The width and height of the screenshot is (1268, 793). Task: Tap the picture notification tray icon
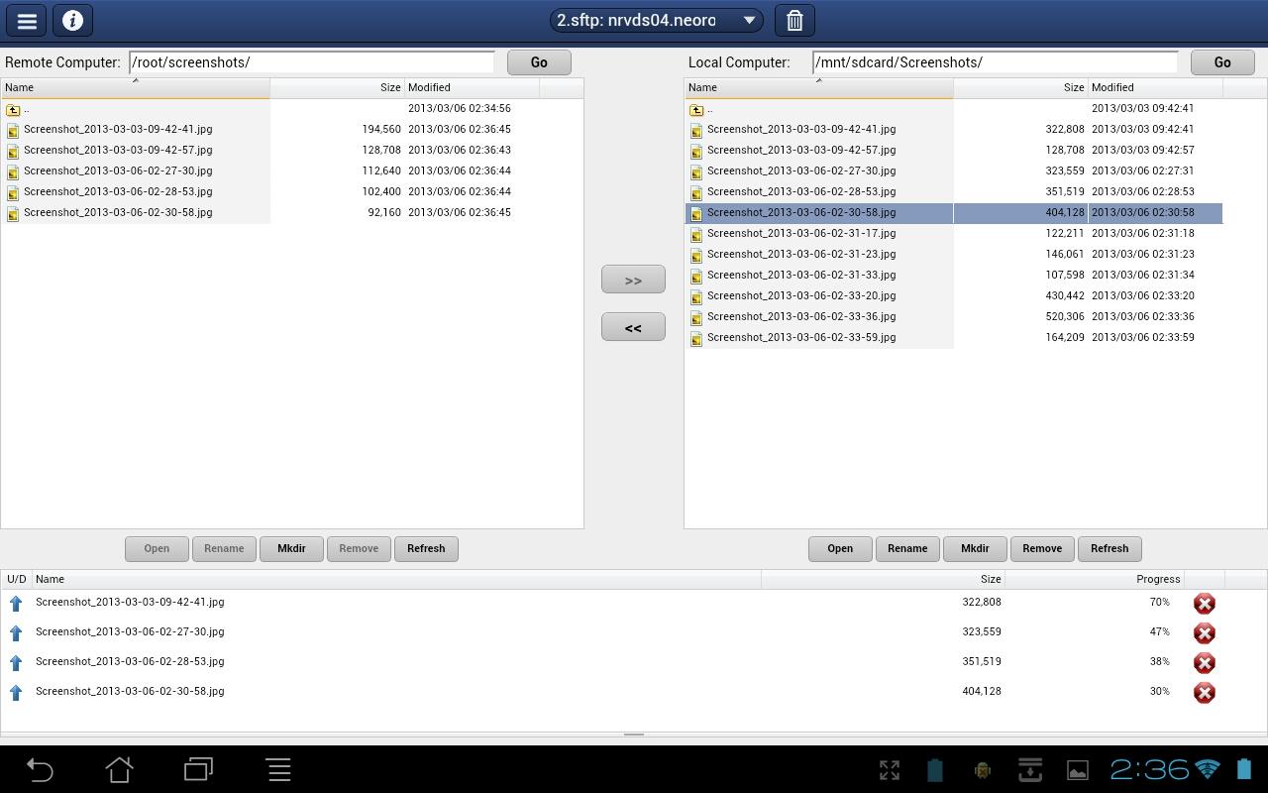(x=1077, y=770)
